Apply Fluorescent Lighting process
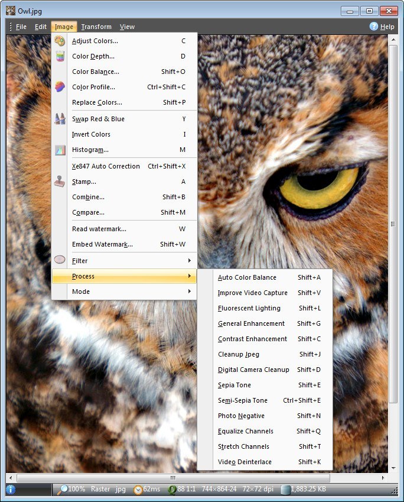The width and height of the screenshot is (404, 502). point(265,308)
